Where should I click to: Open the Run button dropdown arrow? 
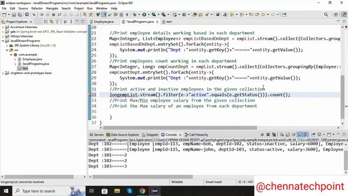(148, 15)
